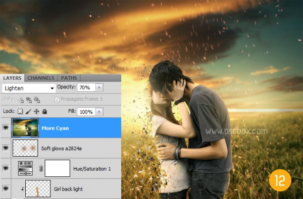Screen dimensions: 303x199
Task: Hide the Soft glows a2824a layer
Action: [x=6, y=148]
